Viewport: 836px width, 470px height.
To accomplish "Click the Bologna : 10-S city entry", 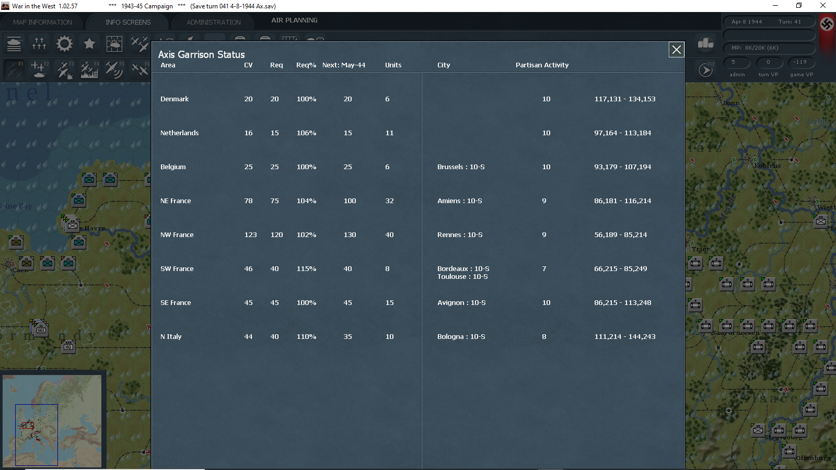I will [x=461, y=337].
